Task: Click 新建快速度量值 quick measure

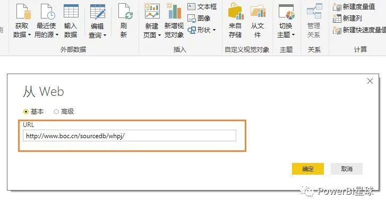Action: click(x=359, y=30)
